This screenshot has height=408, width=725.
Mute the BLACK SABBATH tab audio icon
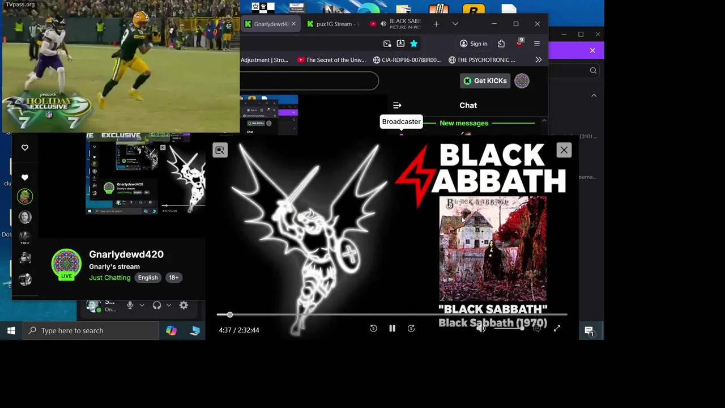pyautogui.click(x=383, y=24)
